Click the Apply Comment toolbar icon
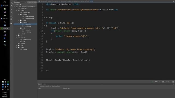Screen dimensions: 175x98 11,16
